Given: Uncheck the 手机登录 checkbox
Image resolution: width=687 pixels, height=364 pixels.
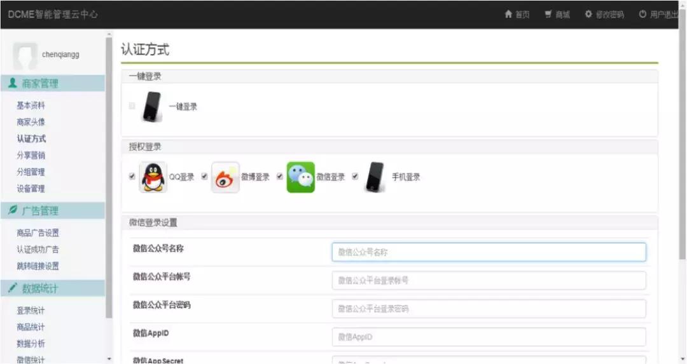Looking at the screenshot, I should [355, 176].
